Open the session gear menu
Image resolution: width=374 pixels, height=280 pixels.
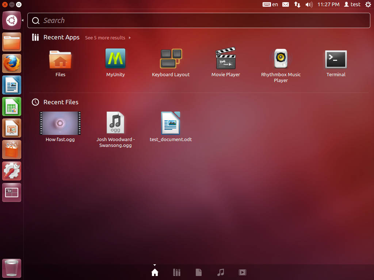(368, 5)
